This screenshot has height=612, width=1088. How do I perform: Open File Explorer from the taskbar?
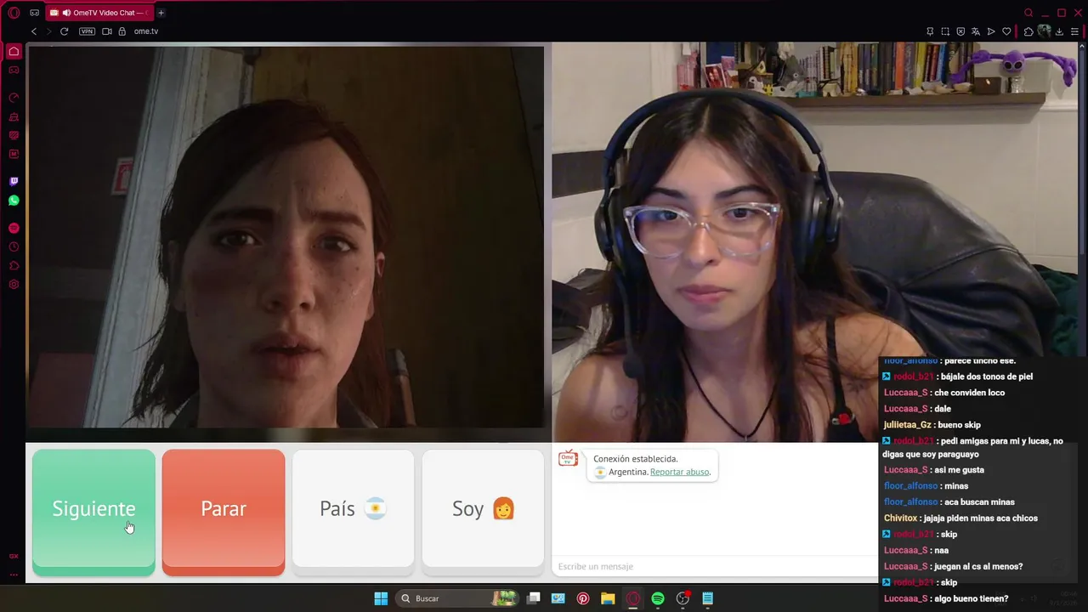pos(608,598)
